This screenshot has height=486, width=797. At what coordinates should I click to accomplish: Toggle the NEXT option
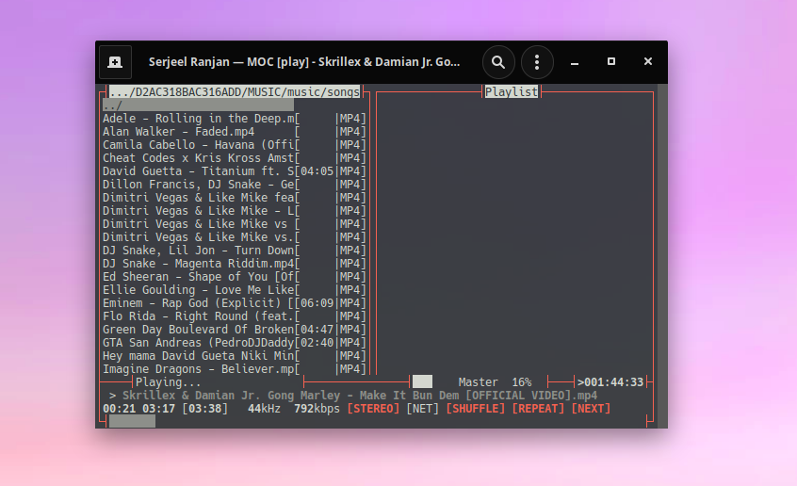point(591,409)
